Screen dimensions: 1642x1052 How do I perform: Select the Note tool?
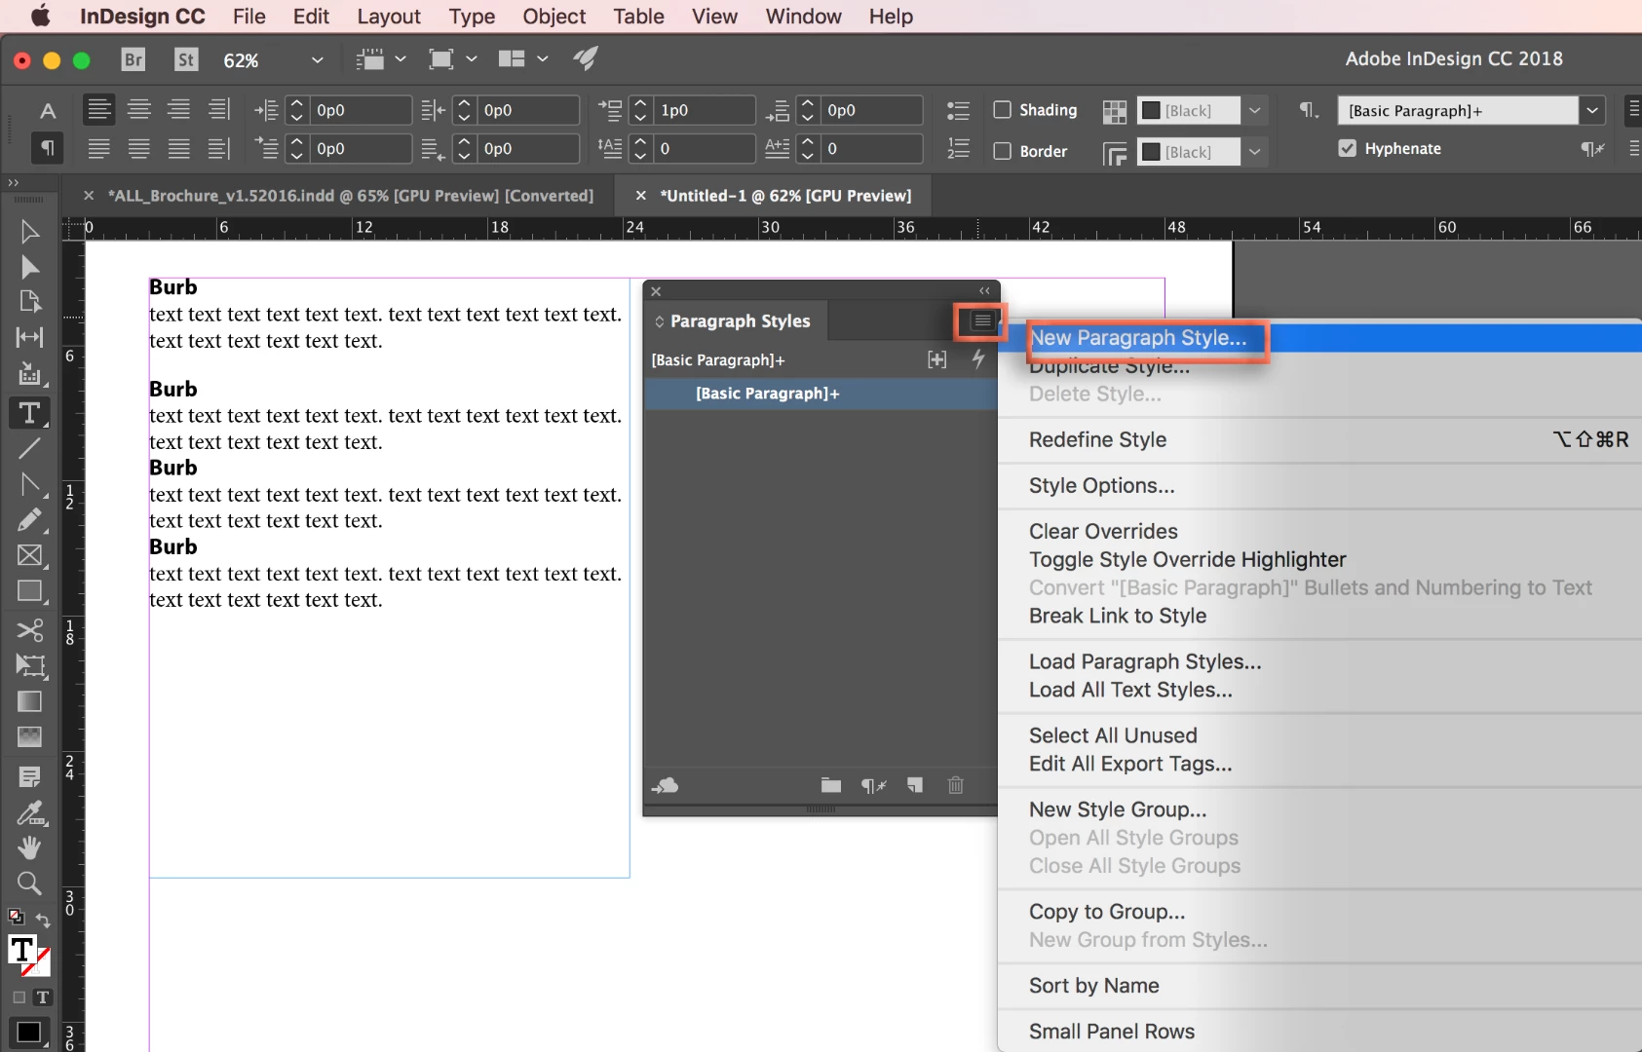point(29,776)
